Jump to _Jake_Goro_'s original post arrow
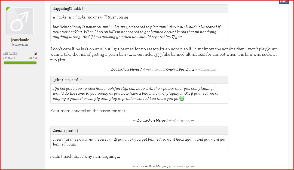 81,80
